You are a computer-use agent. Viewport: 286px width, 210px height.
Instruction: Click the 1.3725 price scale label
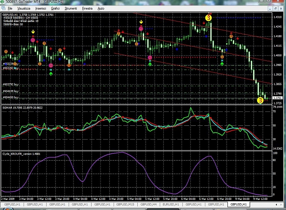pyautogui.click(x=277, y=103)
